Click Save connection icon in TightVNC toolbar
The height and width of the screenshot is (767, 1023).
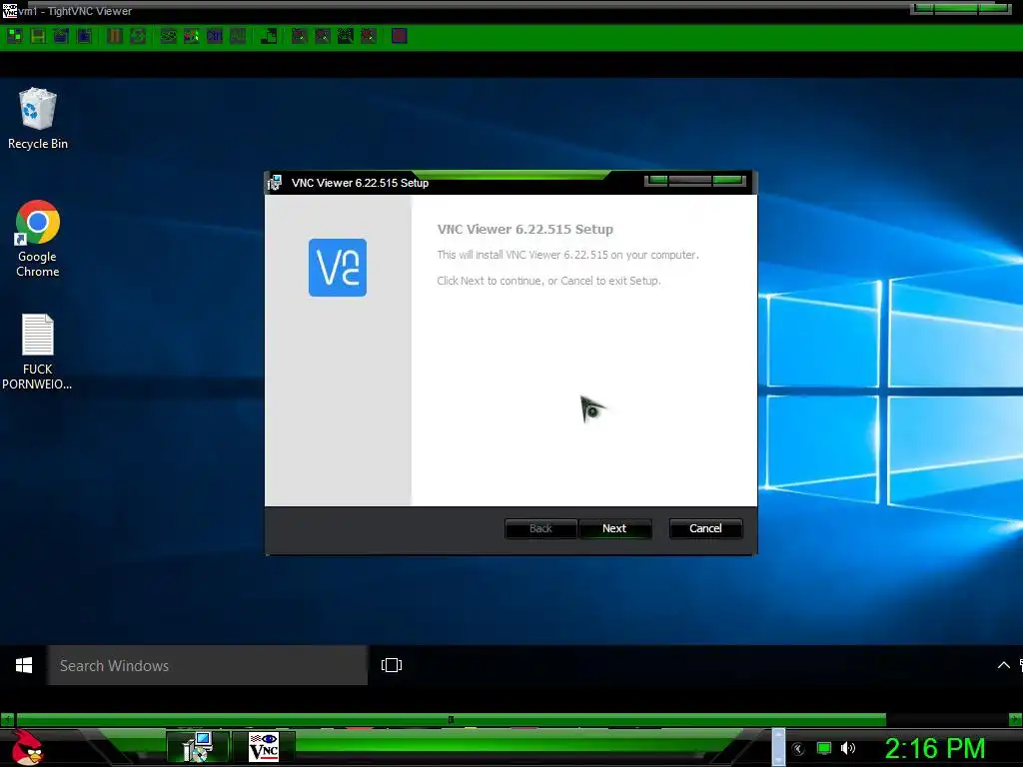(38, 36)
